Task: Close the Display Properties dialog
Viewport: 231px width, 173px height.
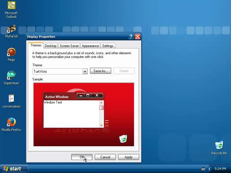Action: 138,37
